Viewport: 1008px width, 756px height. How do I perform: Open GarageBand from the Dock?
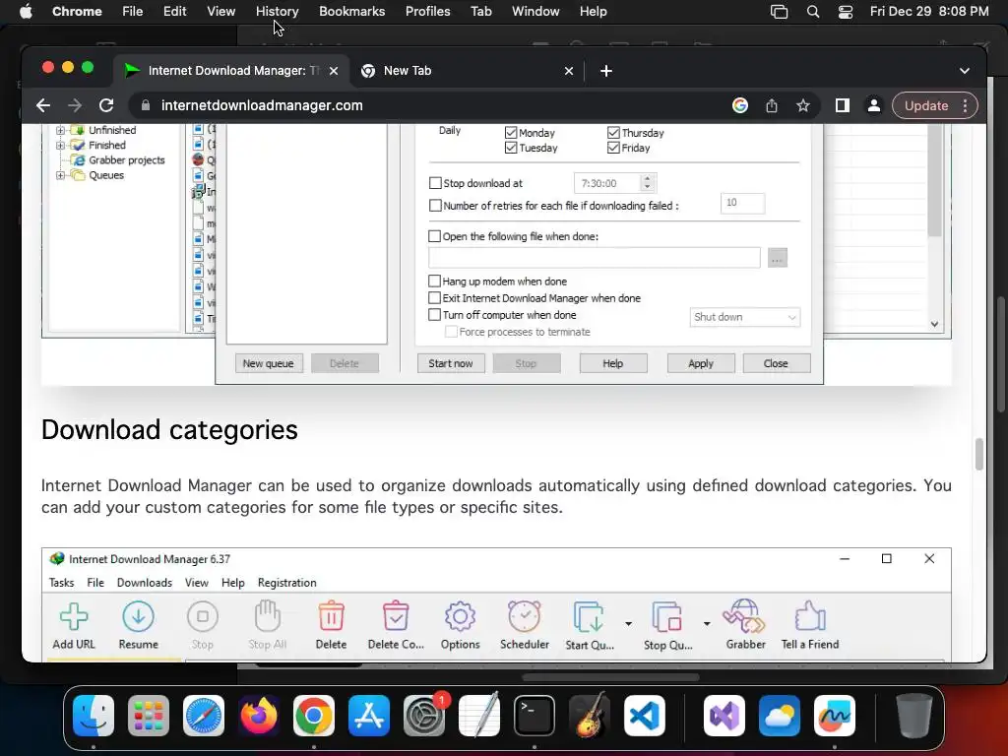[x=590, y=716]
